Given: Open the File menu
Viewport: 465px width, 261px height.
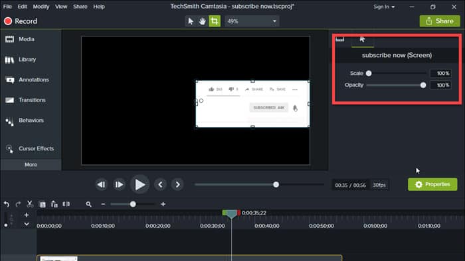Looking at the screenshot, I should [7, 7].
